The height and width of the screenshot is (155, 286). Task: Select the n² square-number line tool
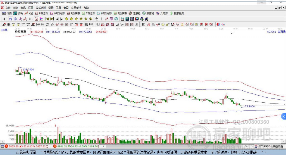[47, 25]
